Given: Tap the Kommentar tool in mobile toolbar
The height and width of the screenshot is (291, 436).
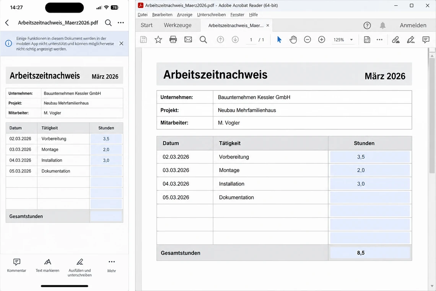Looking at the screenshot, I should click(x=17, y=266).
